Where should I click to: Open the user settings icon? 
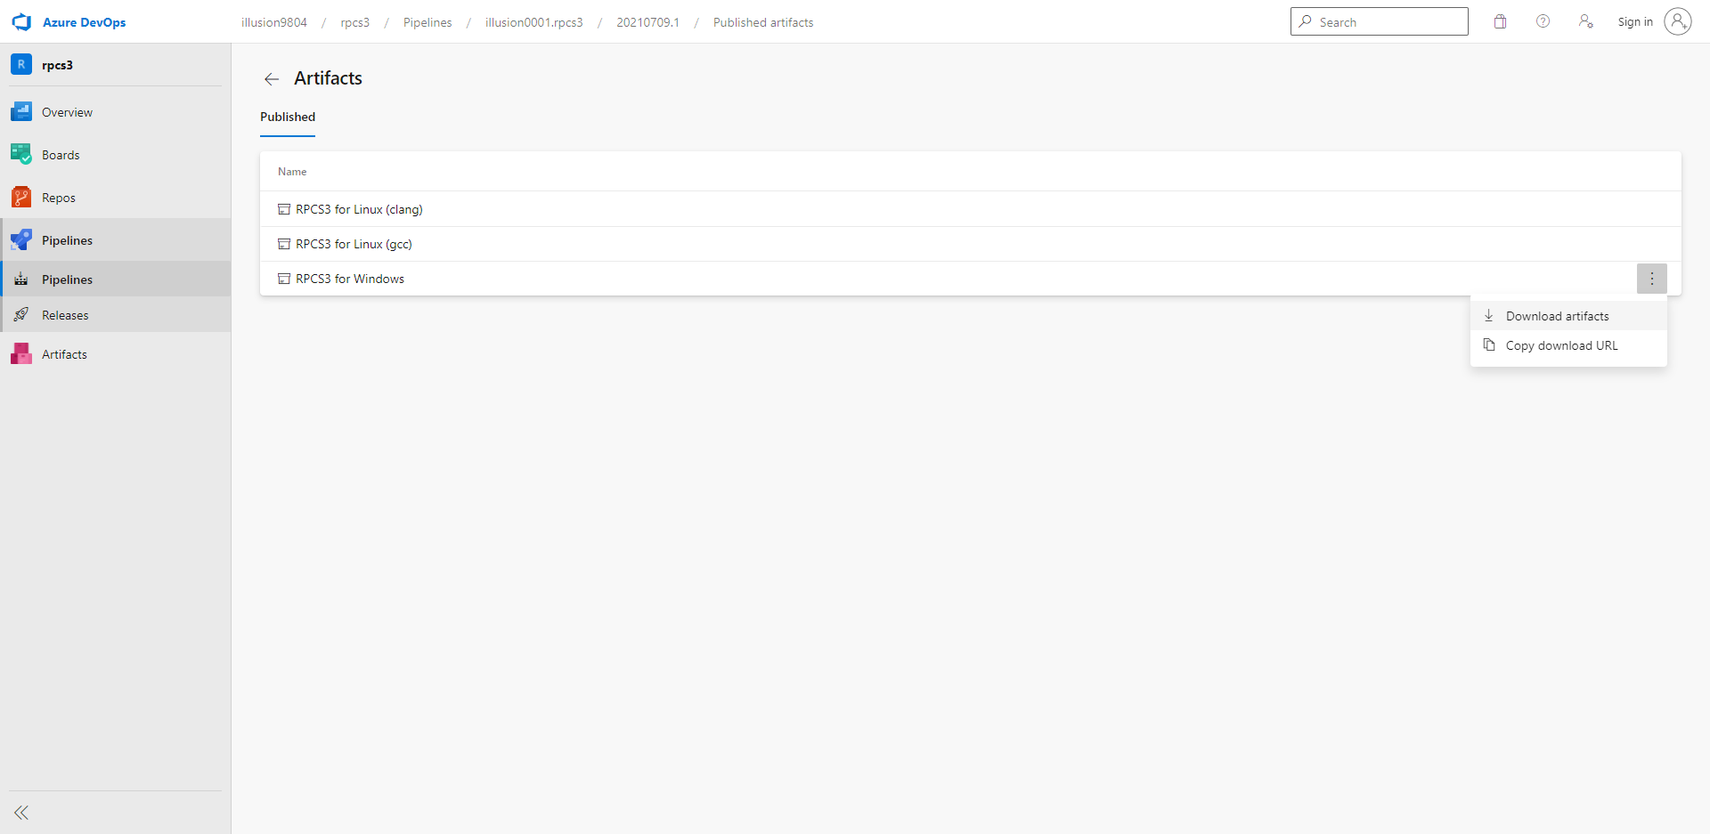[1586, 21]
